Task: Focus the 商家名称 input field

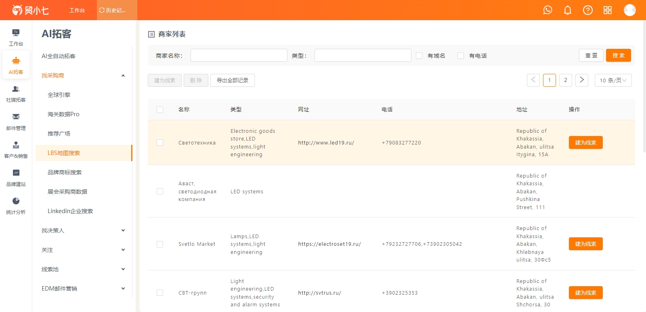Action: (239, 55)
